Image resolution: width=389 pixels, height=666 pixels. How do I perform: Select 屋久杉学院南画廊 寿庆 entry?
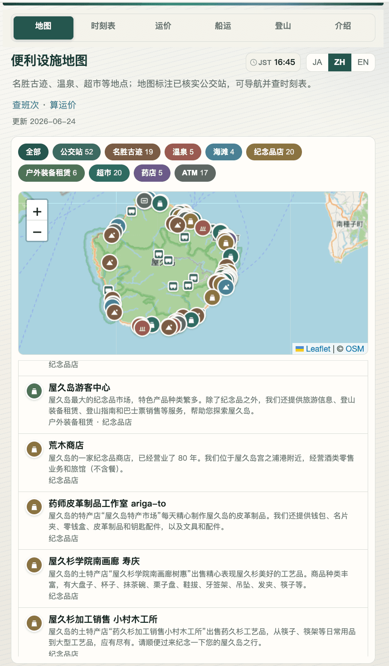point(193,578)
